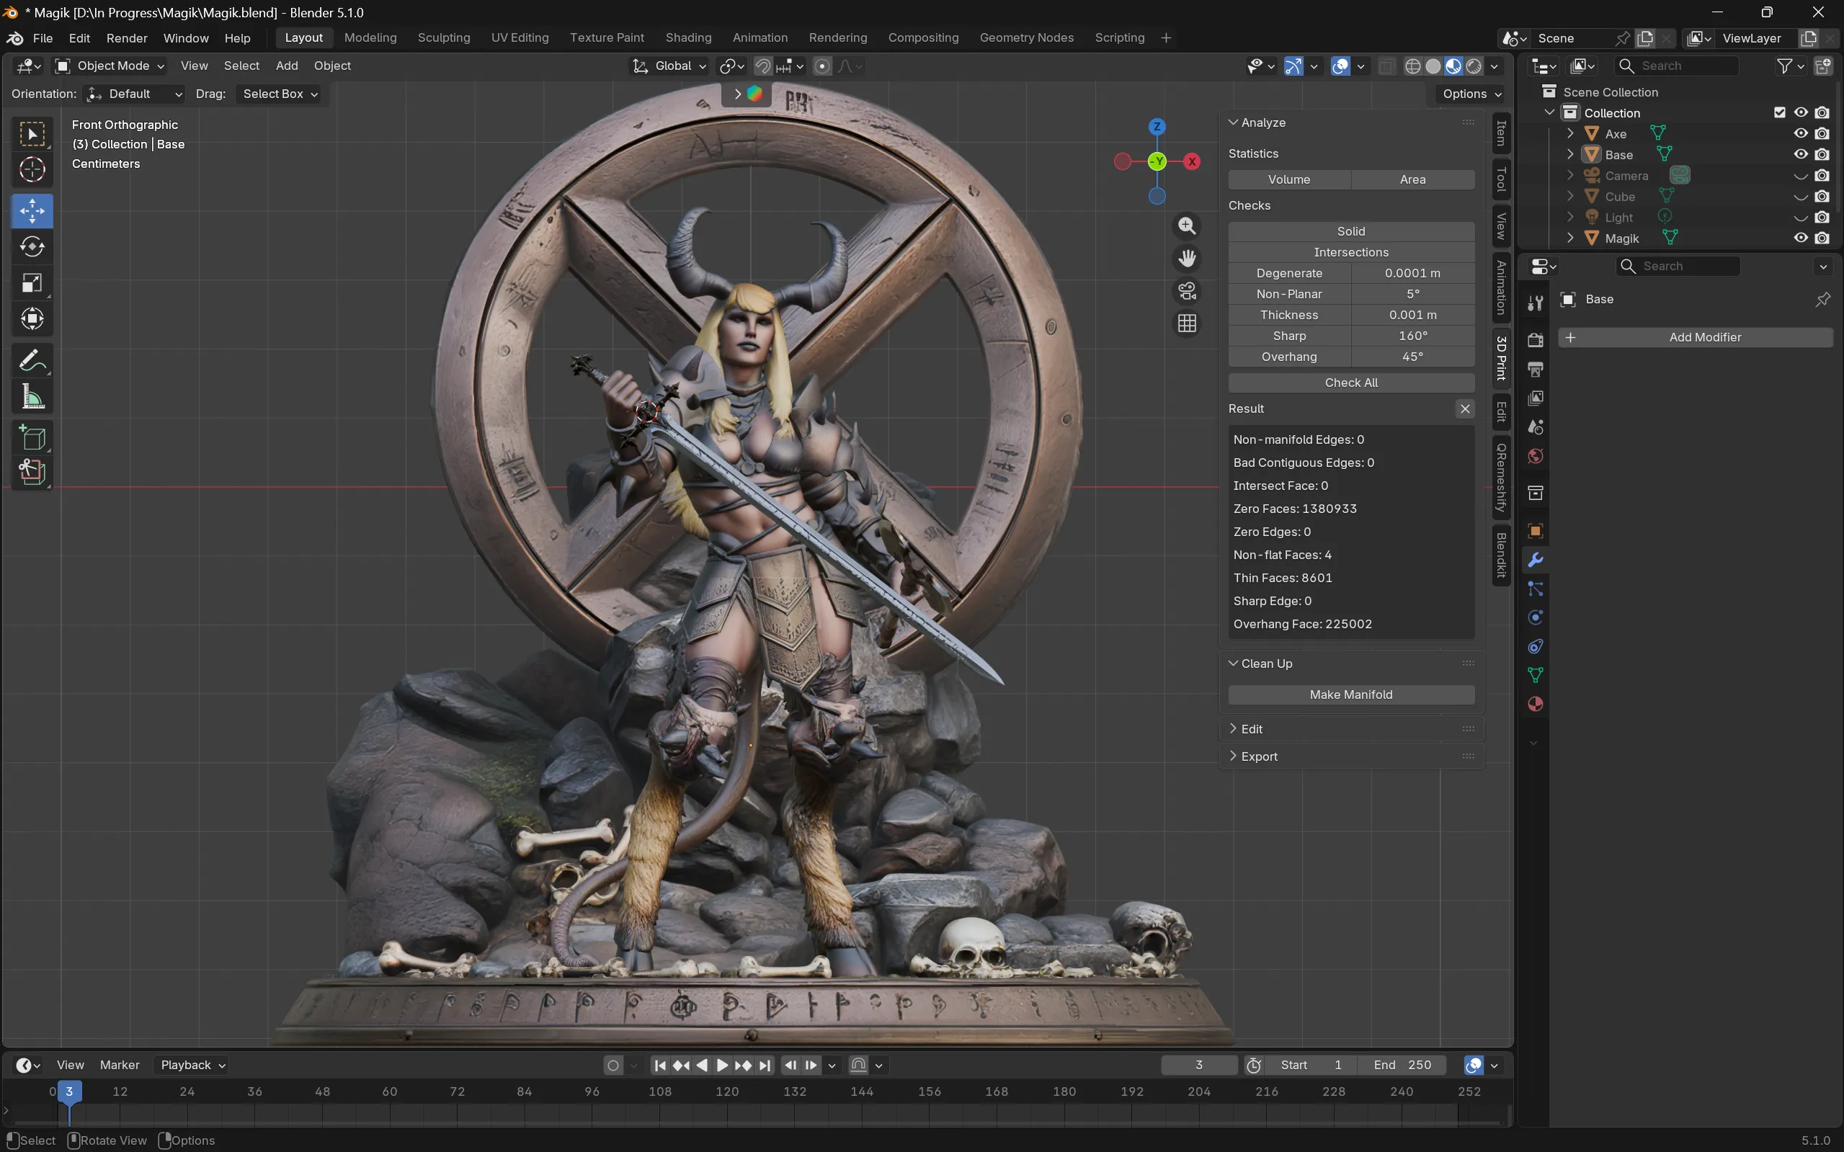Select the Measure tool

click(32, 396)
